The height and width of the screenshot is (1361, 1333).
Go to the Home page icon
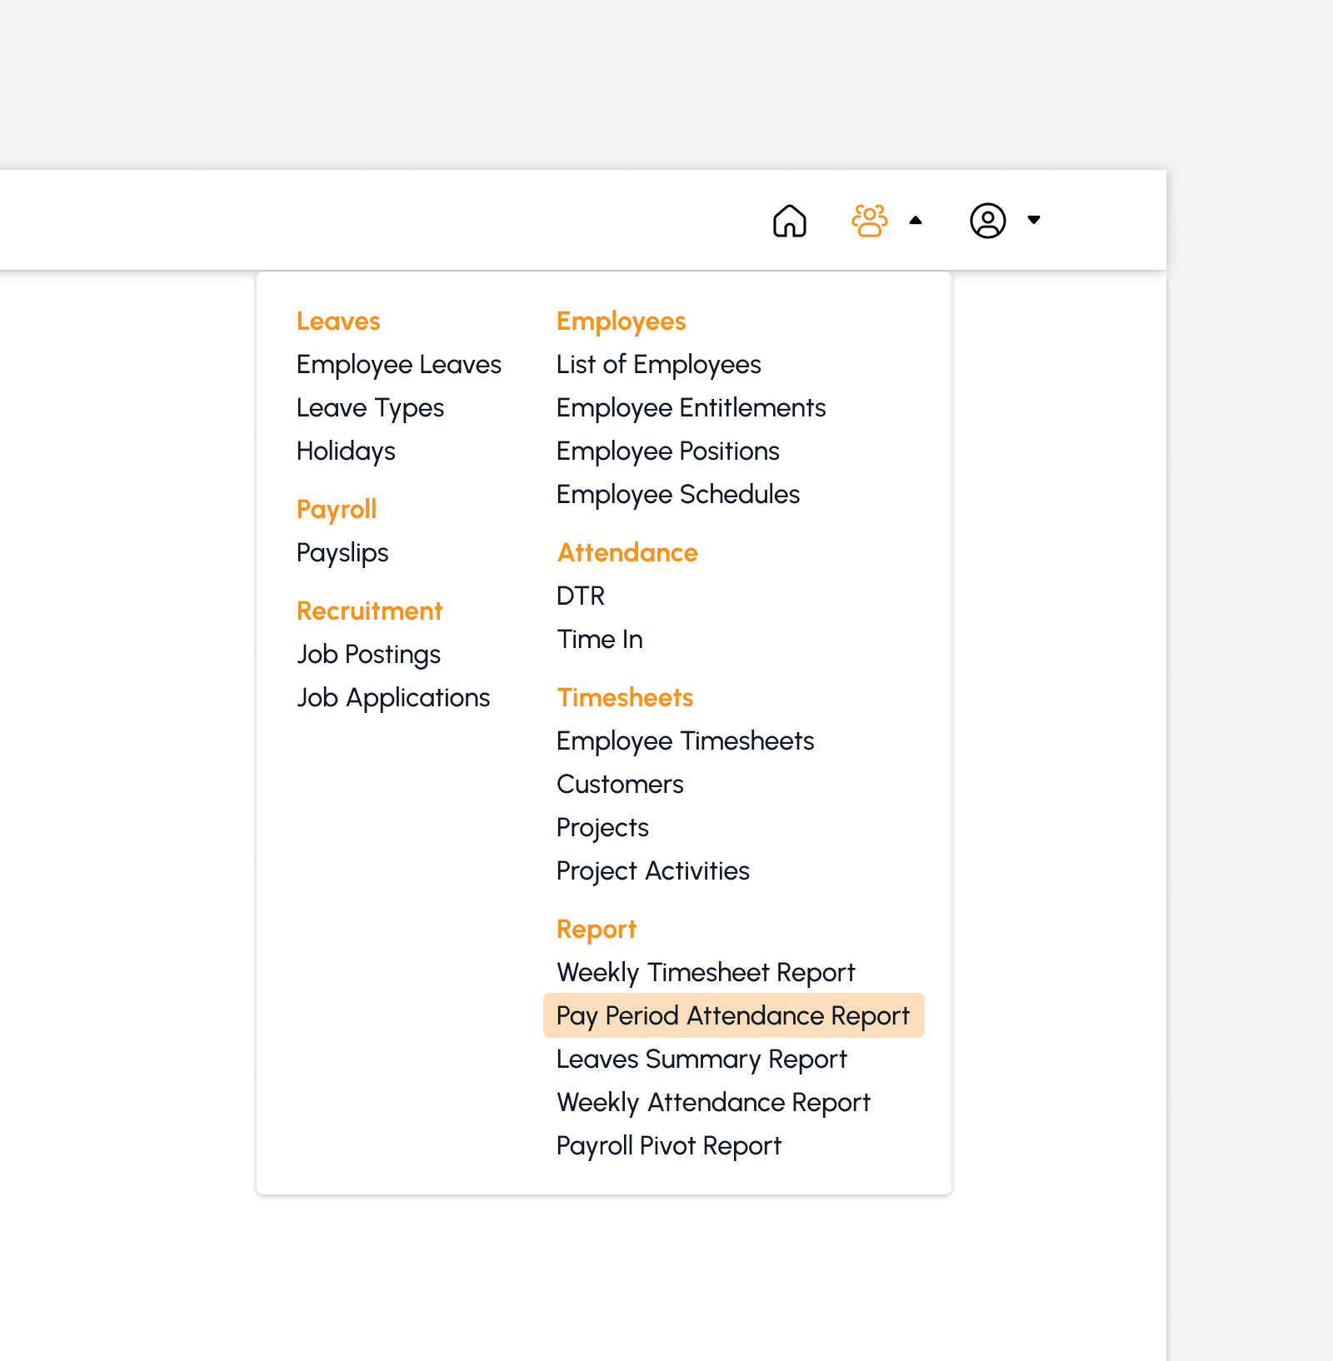point(789,221)
